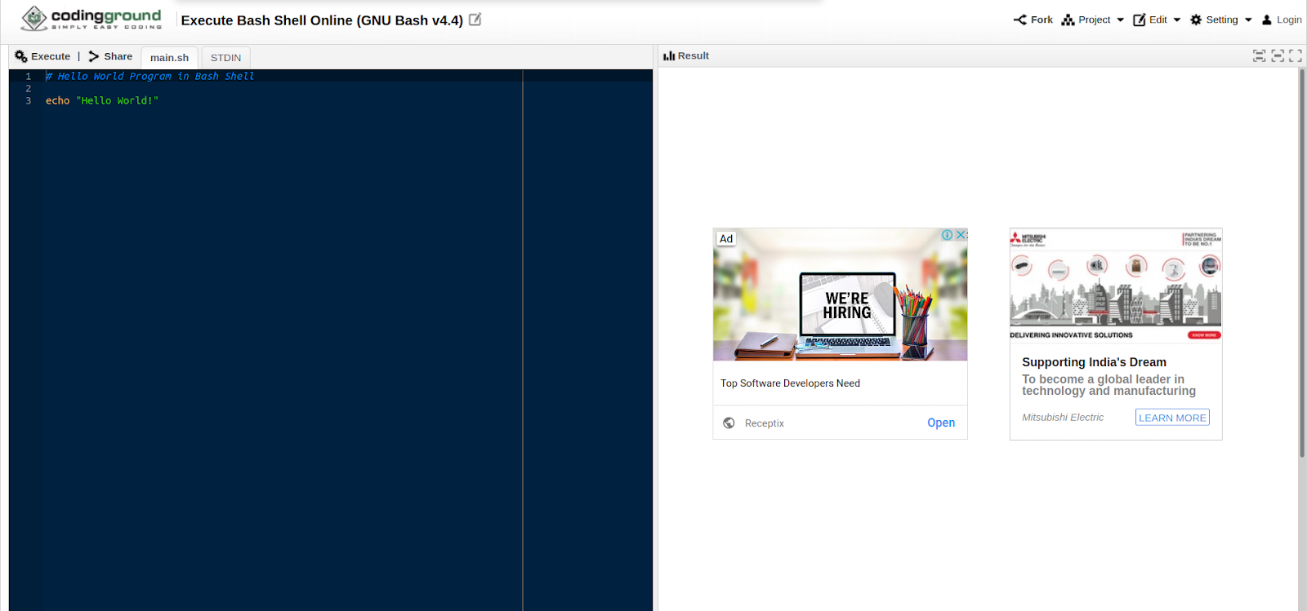
Task: Open the Setting dropdown menu
Action: click(1221, 20)
